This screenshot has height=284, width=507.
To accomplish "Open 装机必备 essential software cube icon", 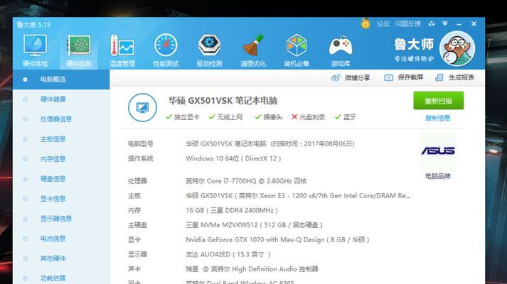I will [x=297, y=50].
